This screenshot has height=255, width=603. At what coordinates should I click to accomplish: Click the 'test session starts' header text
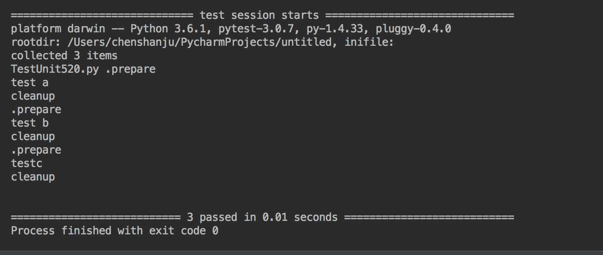point(259,15)
